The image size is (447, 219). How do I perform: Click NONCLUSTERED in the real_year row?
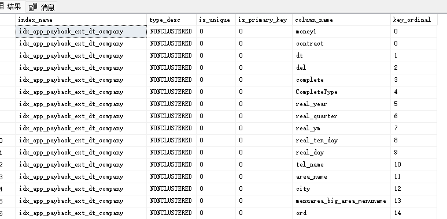(172, 104)
